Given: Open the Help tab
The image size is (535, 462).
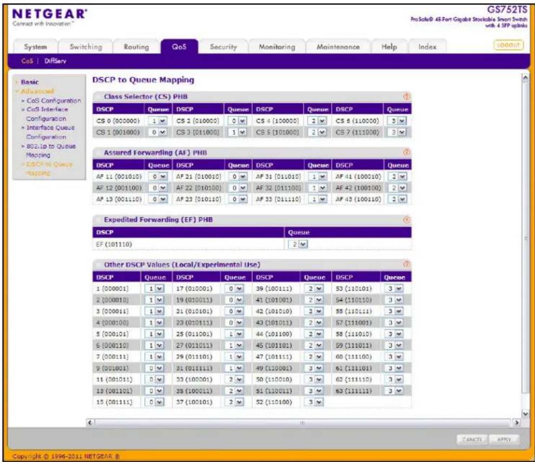Looking at the screenshot, I should click(x=389, y=47).
